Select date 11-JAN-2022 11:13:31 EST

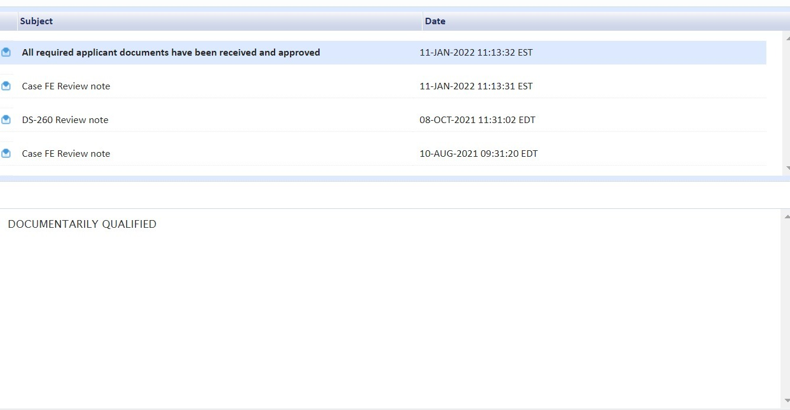pos(476,86)
